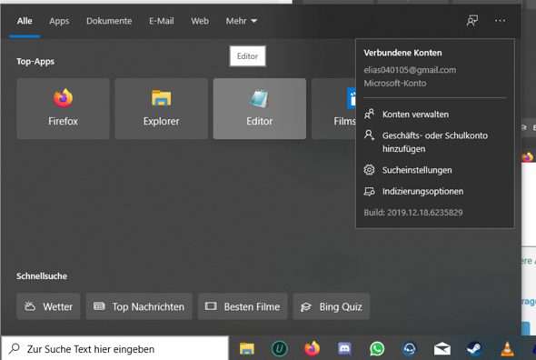Launch Explorer from the Top-Apps tiles
Viewport: 536px width, 360px height.
[161, 108]
